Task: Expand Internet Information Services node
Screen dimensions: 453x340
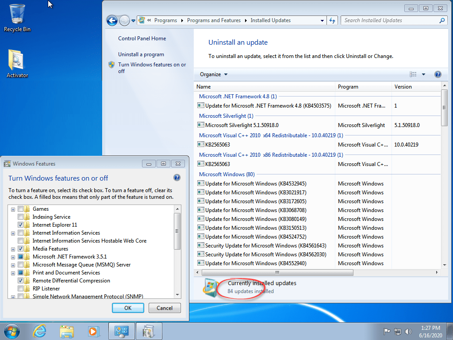Action: 13,233
